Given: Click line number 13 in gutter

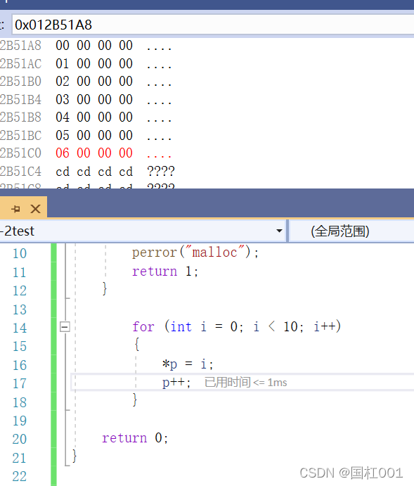Looking at the screenshot, I should [x=20, y=309].
